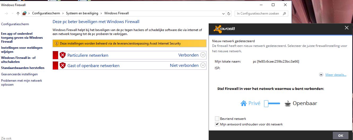This screenshot has height=140, width=353.
Task: Expand Gast of openbare netwerken section
Action: [203, 65]
